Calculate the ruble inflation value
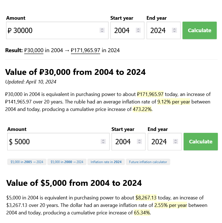Viewport: 222px width, 223px height. click(x=199, y=30)
